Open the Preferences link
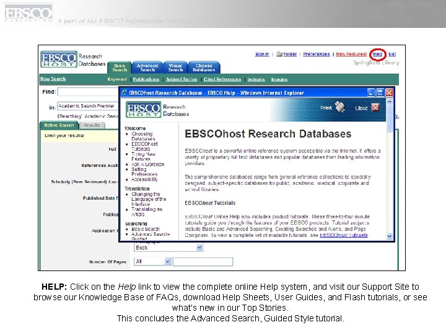This screenshot has height=335, width=446. [x=317, y=54]
